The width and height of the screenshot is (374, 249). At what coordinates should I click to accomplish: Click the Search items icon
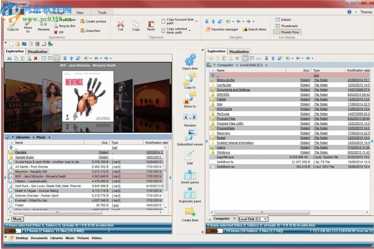pos(254,29)
